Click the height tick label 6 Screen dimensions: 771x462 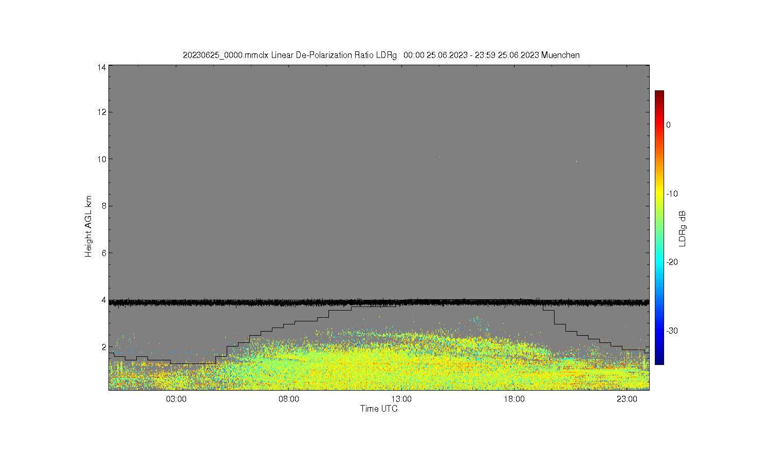coord(104,253)
